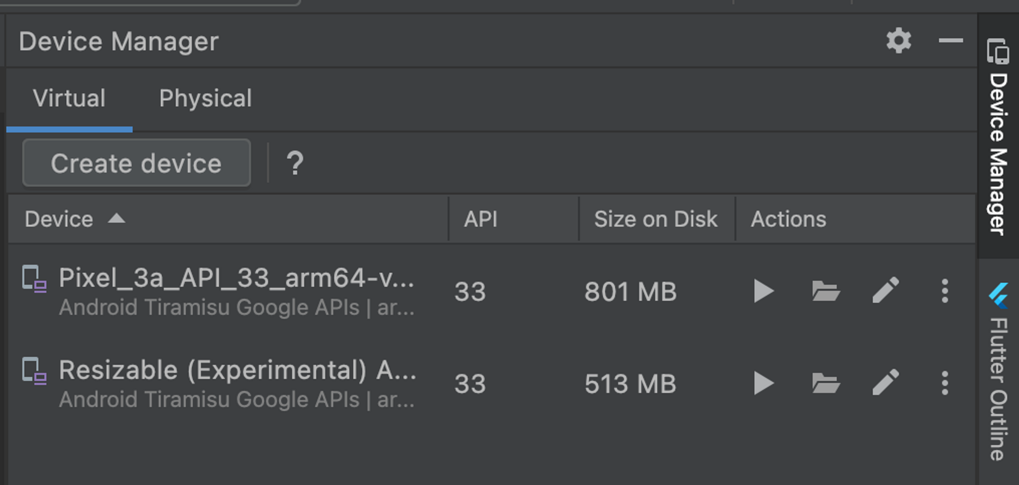Click the help question mark icon

click(x=295, y=163)
